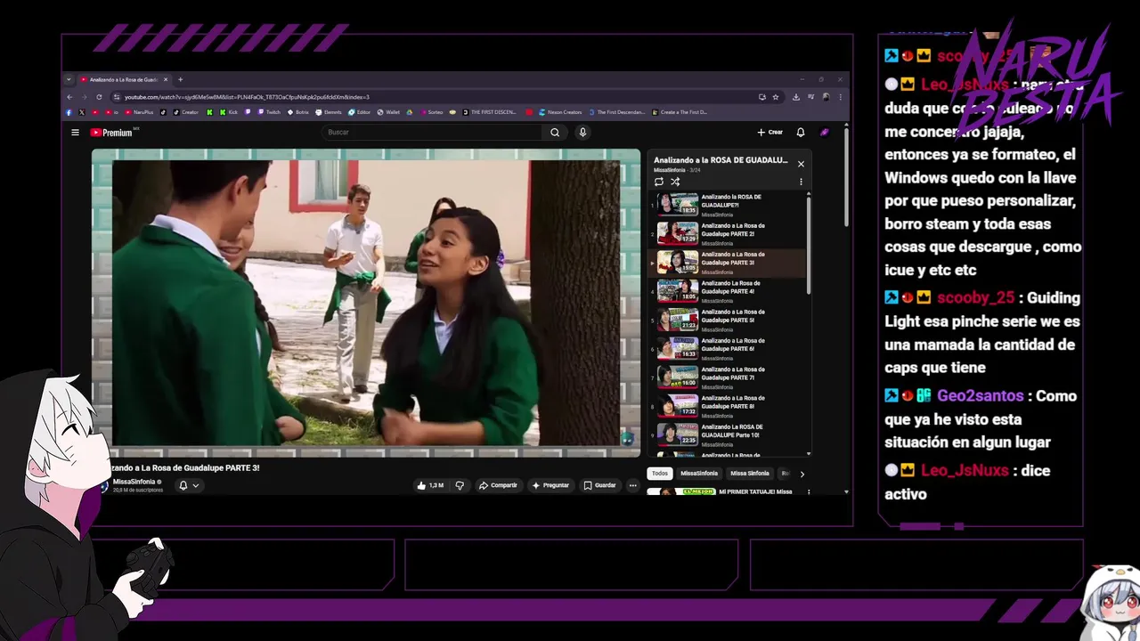This screenshot has width=1140, height=641.
Task: Play playlist video PARTE 6
Action: (x=729, y=348)
